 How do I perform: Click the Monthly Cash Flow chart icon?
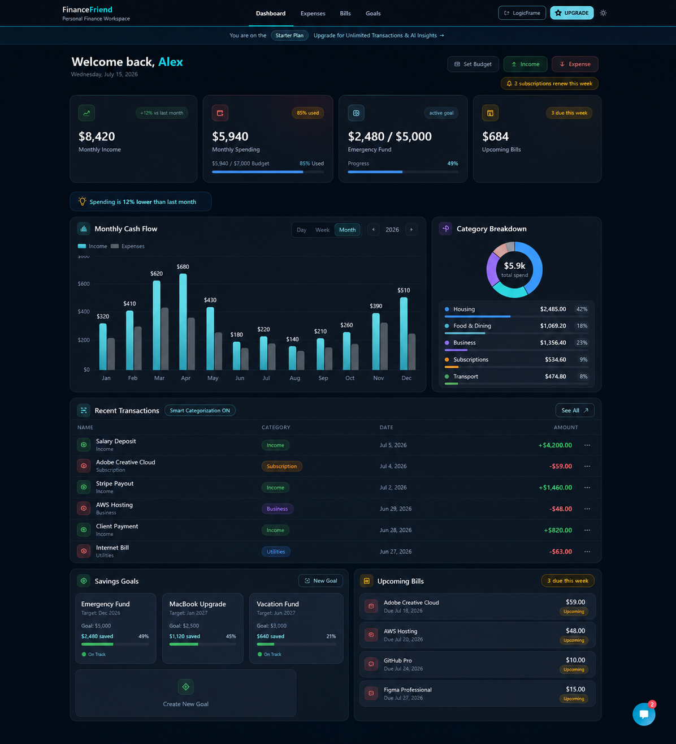84,229
